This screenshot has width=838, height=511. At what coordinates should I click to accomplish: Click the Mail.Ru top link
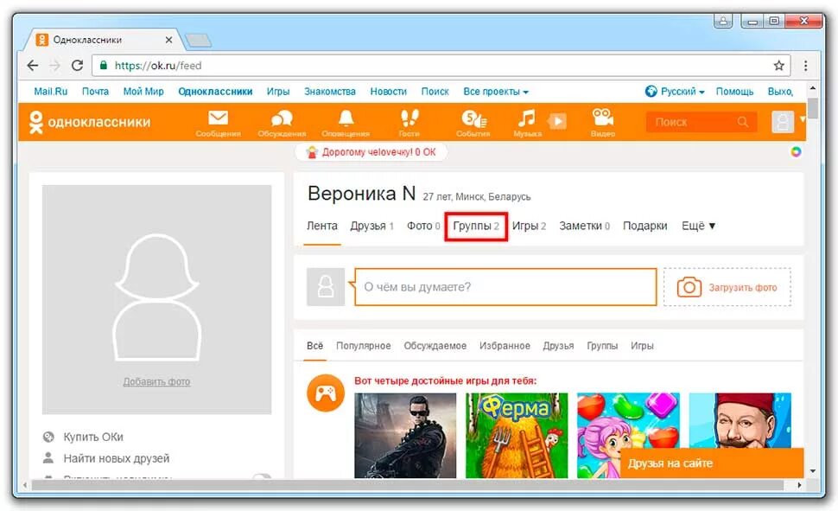pos(51,92)
